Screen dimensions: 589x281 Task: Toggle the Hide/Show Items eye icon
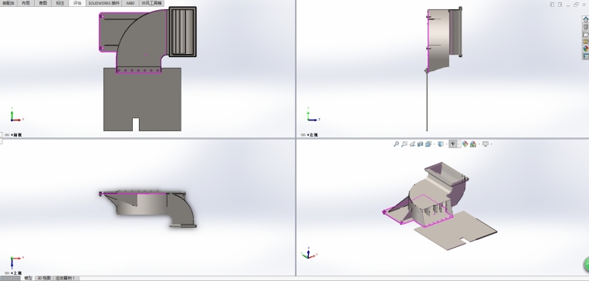453,144
